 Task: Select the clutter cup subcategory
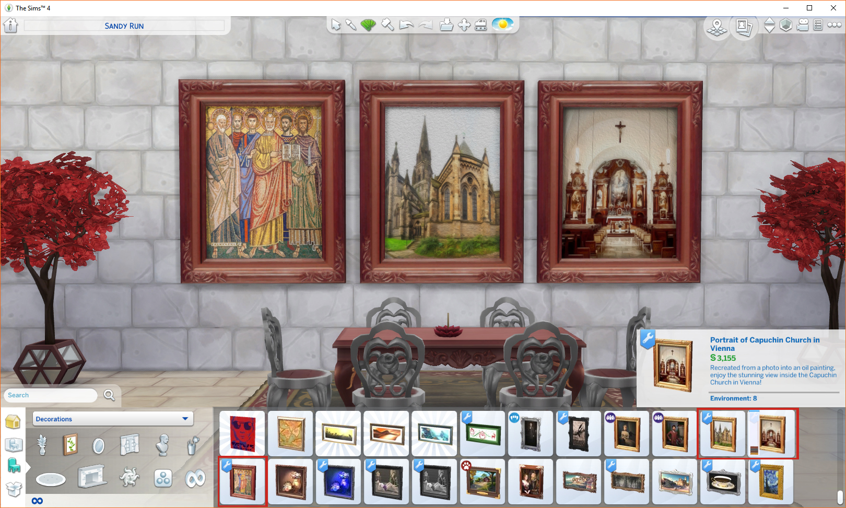pyautogui.click(x=193, y=445)
